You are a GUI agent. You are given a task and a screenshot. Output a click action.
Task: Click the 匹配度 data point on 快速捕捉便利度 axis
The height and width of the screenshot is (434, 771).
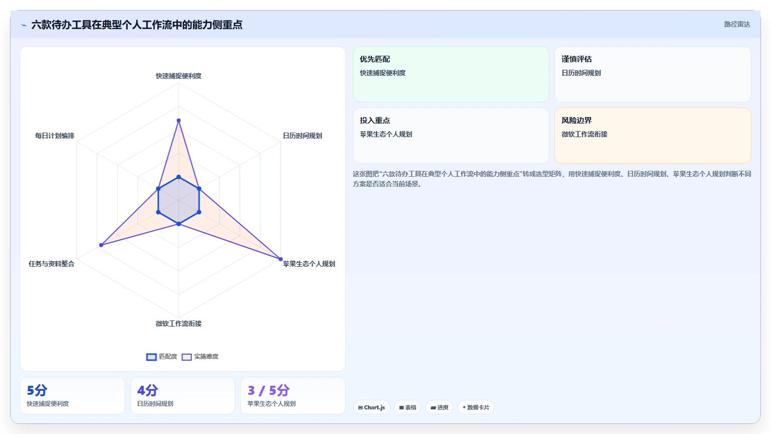click(178, 177)
